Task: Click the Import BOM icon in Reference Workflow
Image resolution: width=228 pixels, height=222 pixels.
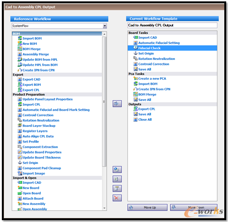Action: 20,38
